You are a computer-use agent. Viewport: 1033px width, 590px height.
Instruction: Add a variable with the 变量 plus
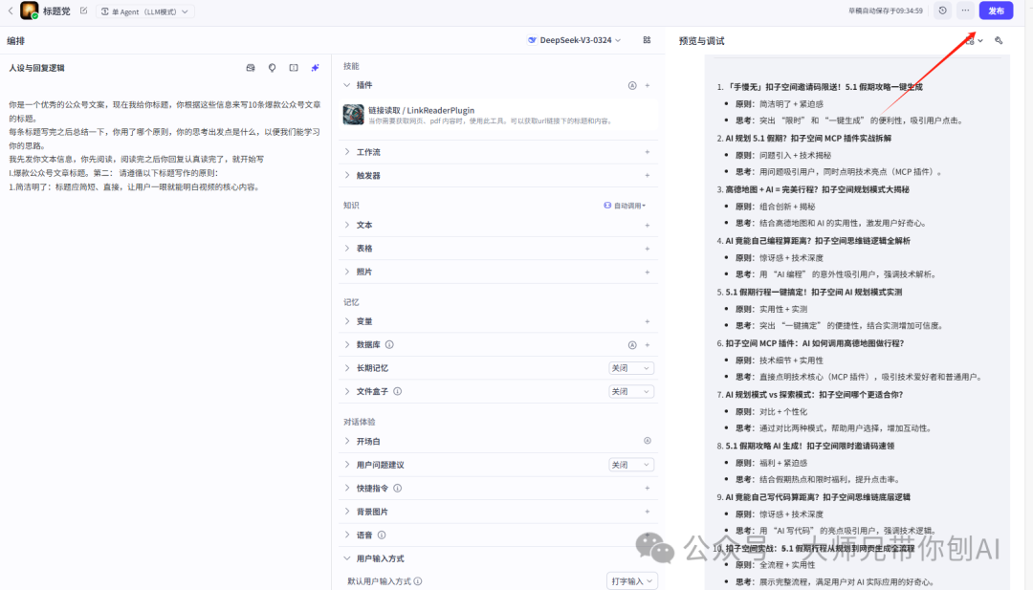[647, 321]
